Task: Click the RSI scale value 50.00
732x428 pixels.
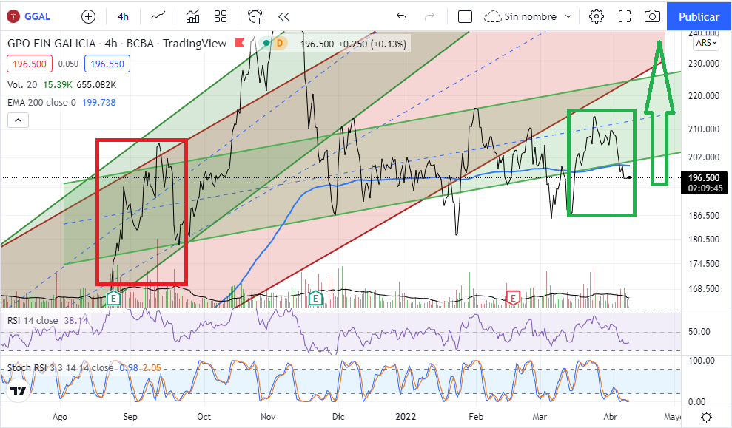Action: (699, 332)
